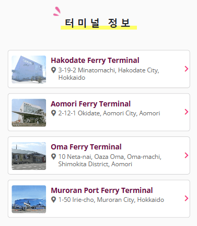197x226 pixels.
Task: Select the 1-50 Irie-cho address text
Action: point(111,200)
